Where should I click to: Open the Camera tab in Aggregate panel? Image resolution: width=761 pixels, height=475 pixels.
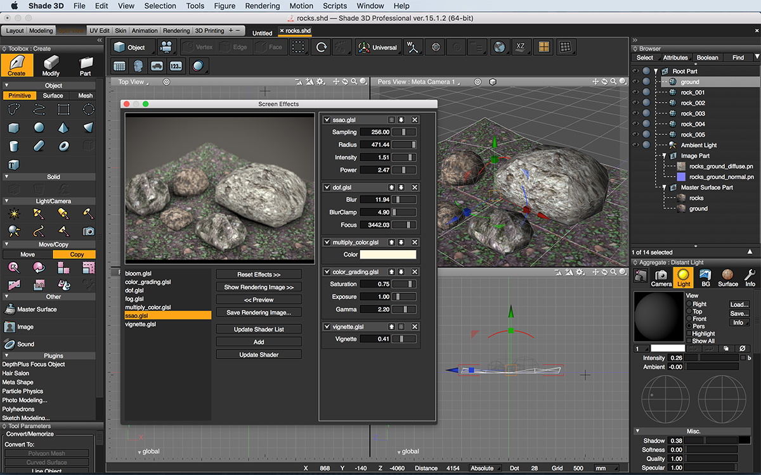pyautogui.click(x=661, y=277)
